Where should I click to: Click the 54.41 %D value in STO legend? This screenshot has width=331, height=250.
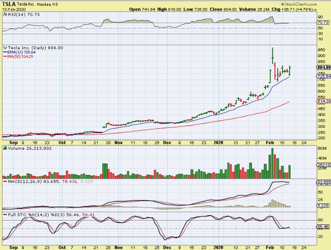click(x=88, y=215)
